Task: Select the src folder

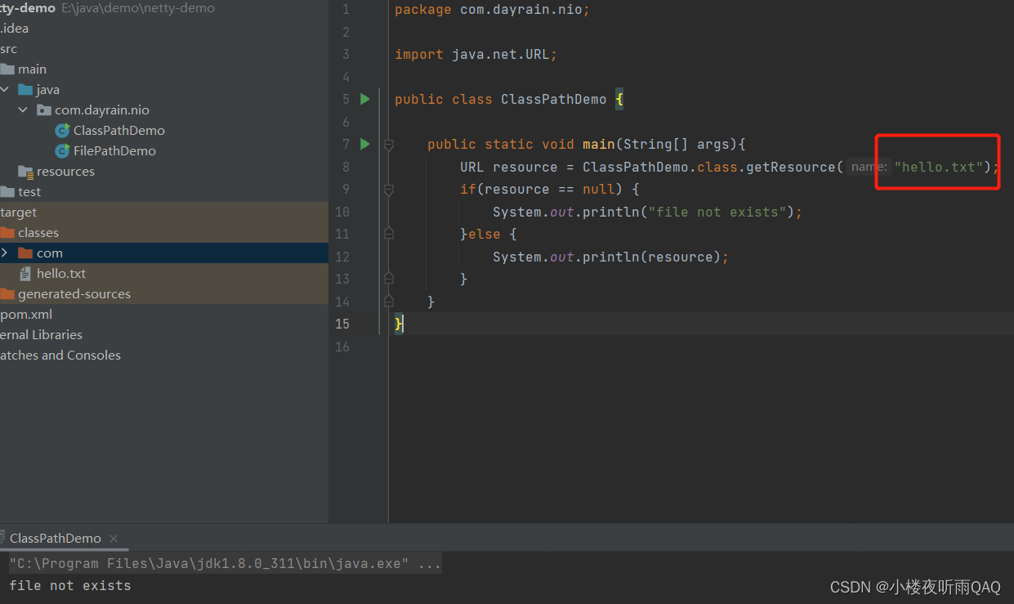Action: (9, 49)
